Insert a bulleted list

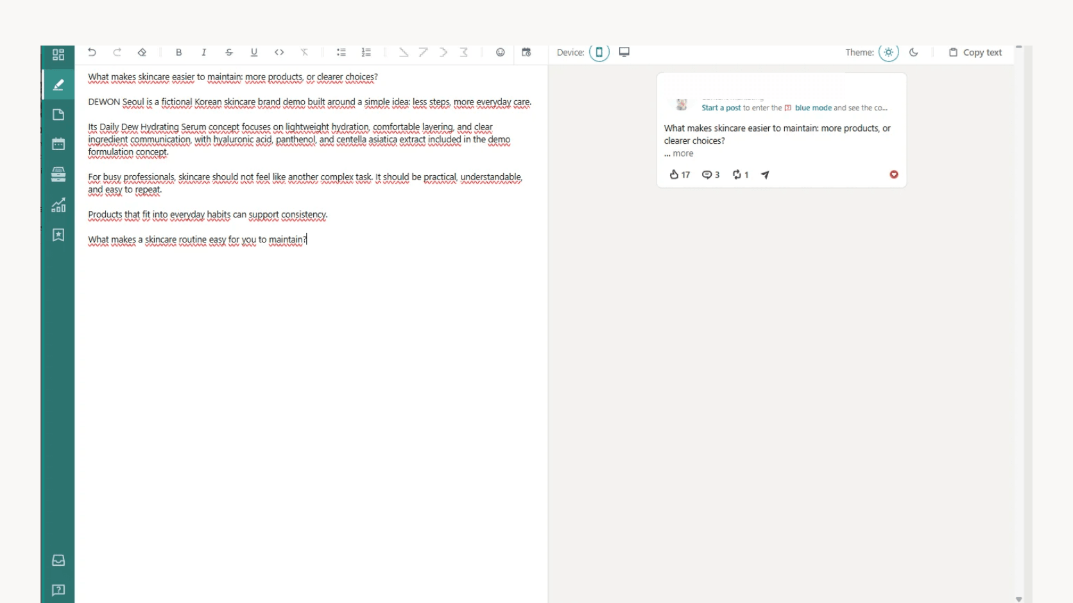341,53
